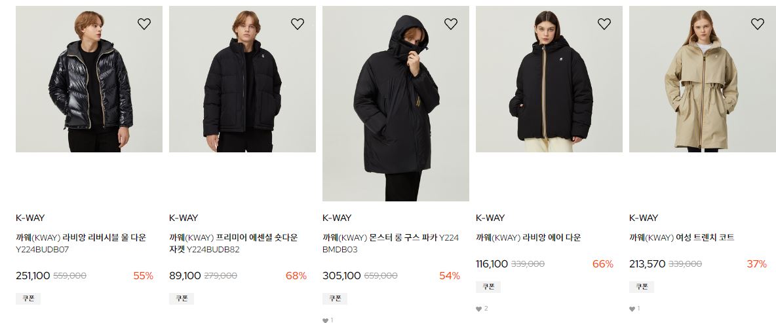
Task: Open glossy black reversible down jacket image
Action: pyautogui.click(x=89, y=79)
